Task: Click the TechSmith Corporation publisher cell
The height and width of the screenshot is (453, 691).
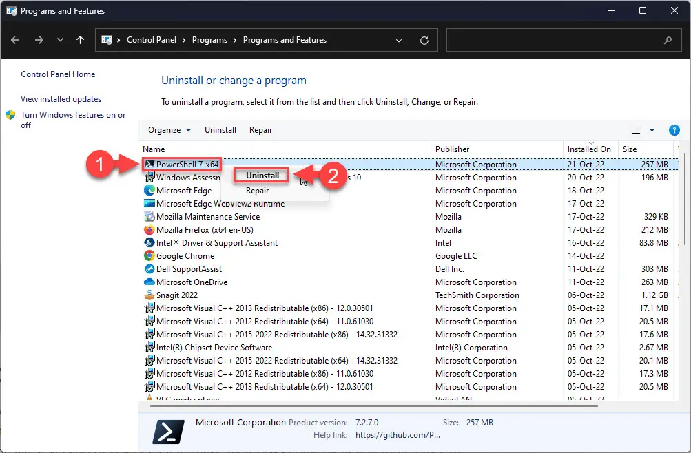Action: tap(477, 295)
